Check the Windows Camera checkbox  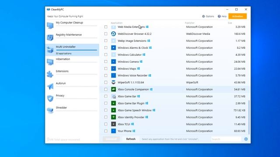click(x=106, y=61)
